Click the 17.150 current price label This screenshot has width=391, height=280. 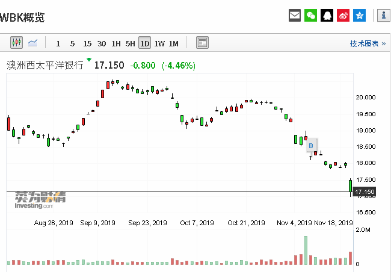(x=365, y=192)
